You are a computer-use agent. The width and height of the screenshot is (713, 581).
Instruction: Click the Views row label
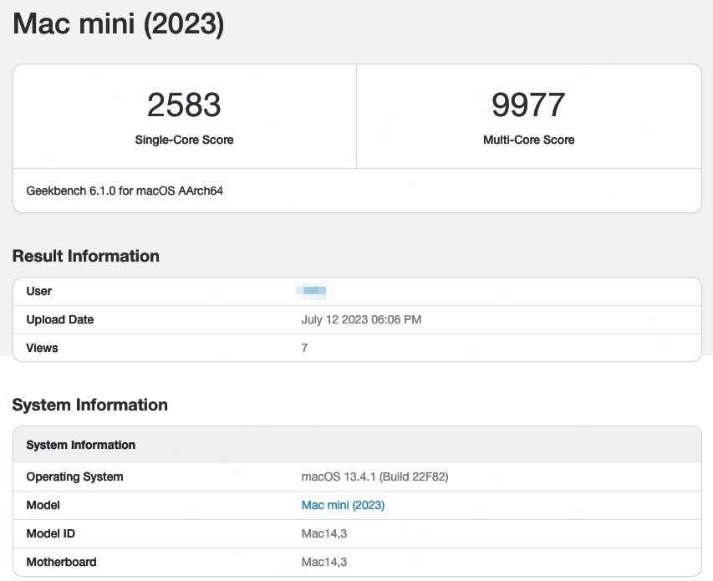click(43, 348)
